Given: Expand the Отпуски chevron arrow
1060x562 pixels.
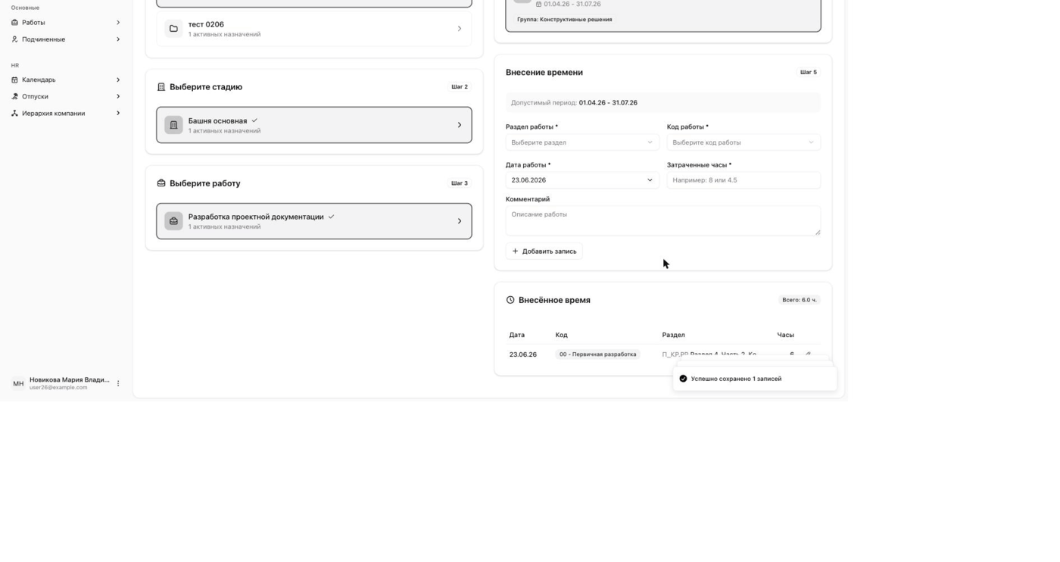Looking at the screenshot, I should tap(118, 96).
